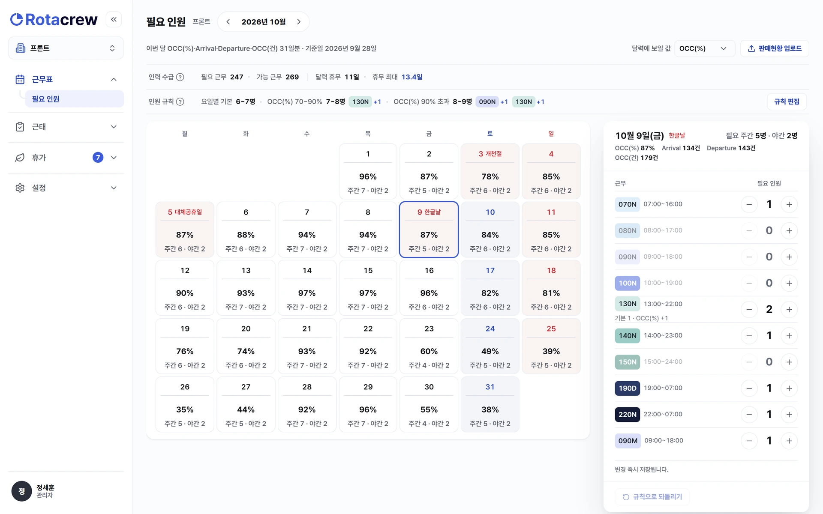Decrease 140N required staff with minus
Screen dimensions: 823x514
click(749, 336)
